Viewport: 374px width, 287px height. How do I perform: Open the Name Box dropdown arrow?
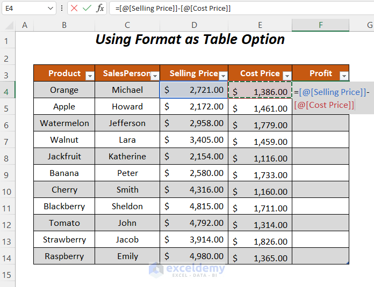[x=50, y=9]
